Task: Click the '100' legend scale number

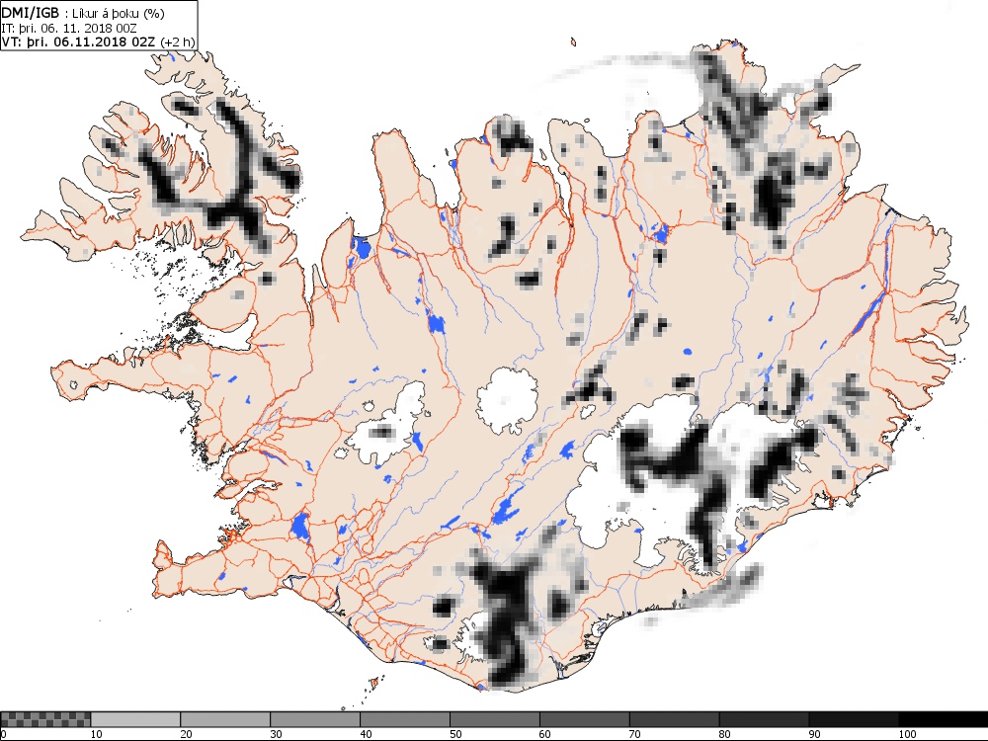Action: pos(907,734)
